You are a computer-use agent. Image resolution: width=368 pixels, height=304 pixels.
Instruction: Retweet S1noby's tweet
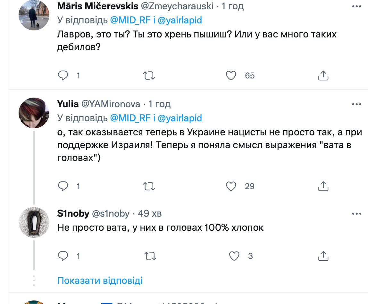[149, 256]
